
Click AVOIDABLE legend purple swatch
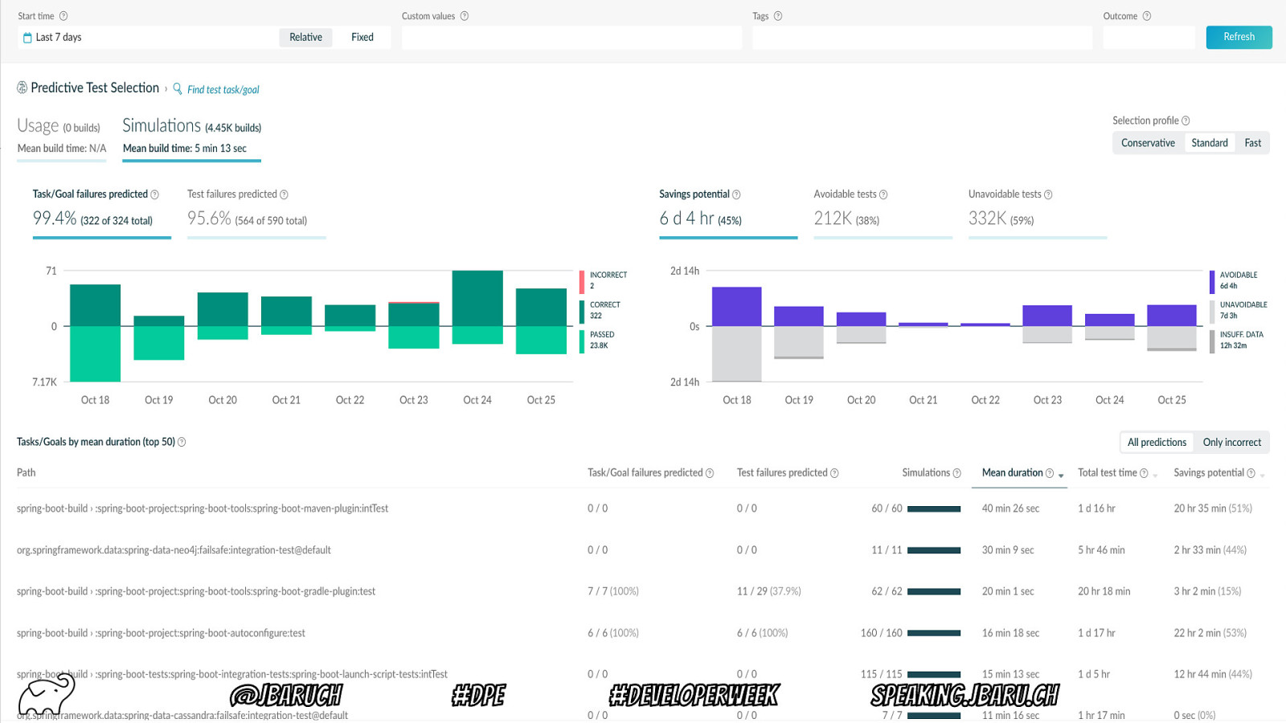(1212, 282)
